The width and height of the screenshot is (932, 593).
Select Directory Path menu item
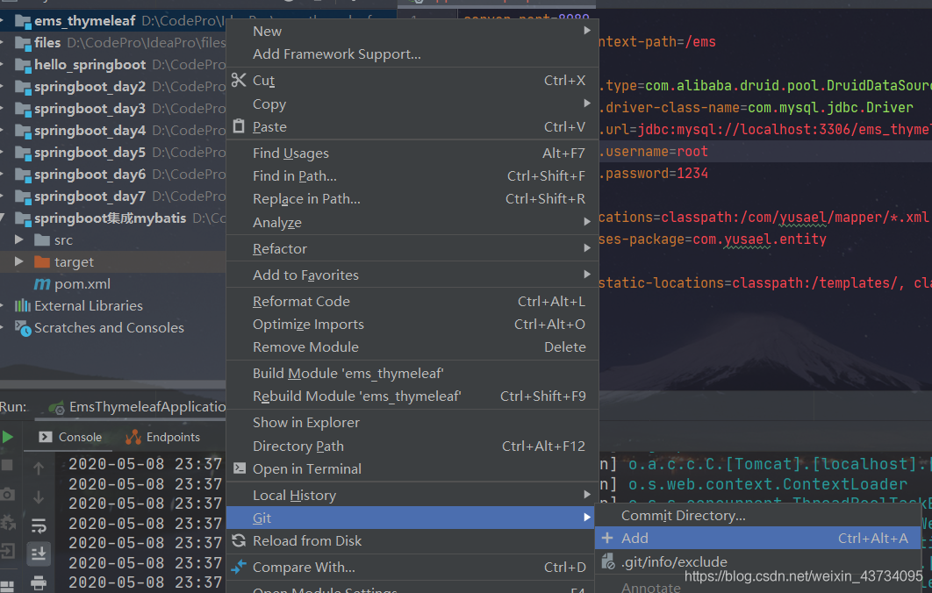(412, 446)
